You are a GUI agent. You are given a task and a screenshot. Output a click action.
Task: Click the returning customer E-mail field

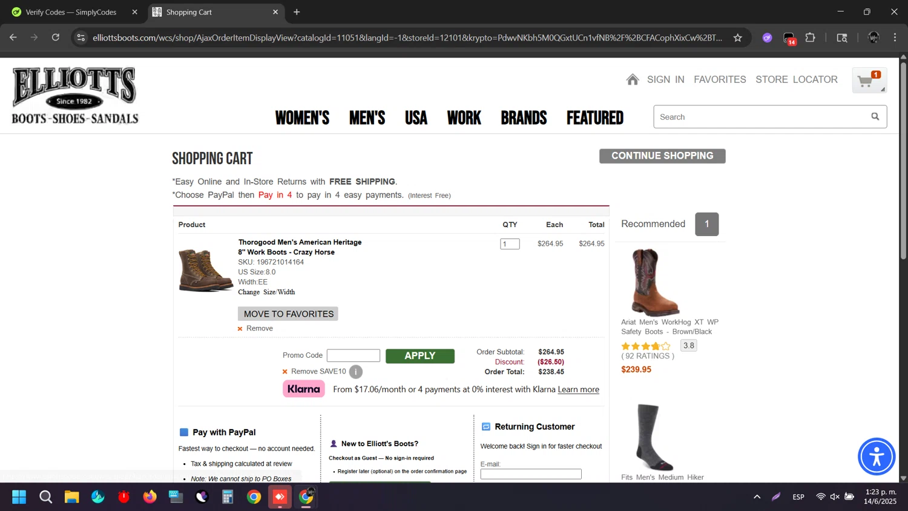point(531,474)
